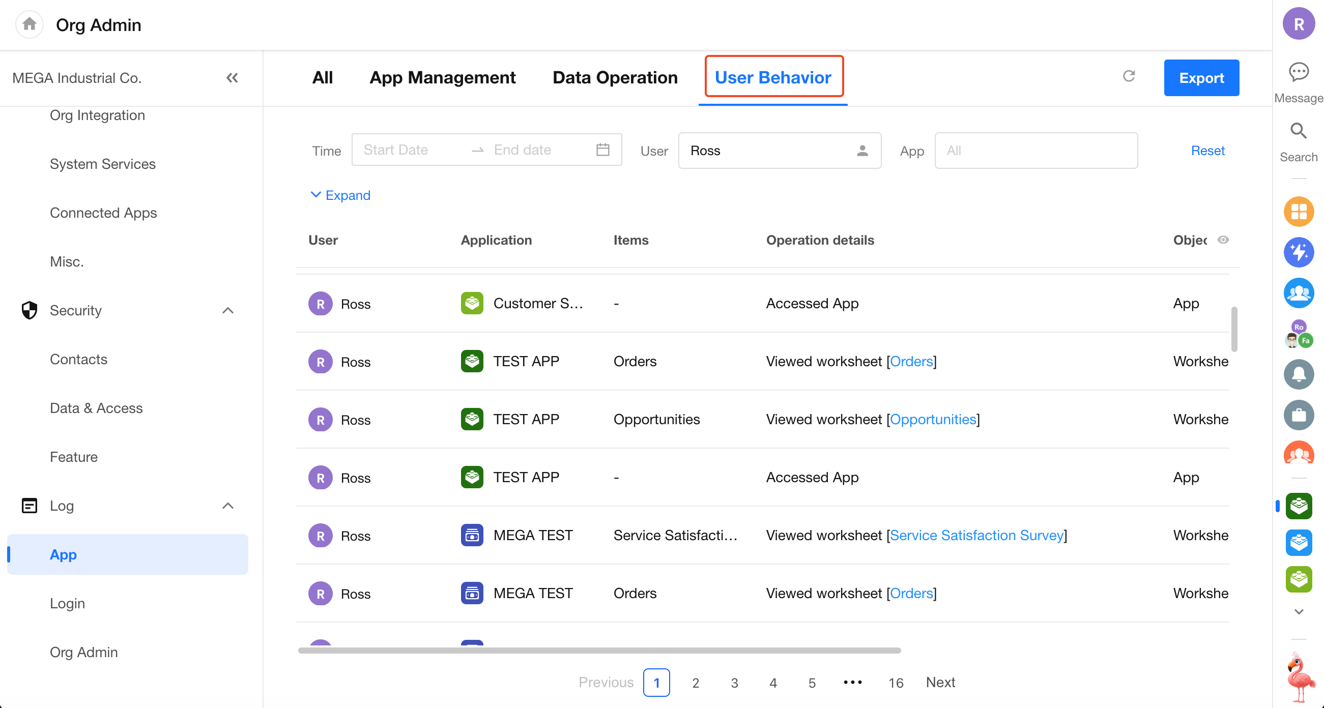The width and height of the screenshot is (1324, 708).
Task: Toggle column visibility eye icon
Action: [1223, 240]
